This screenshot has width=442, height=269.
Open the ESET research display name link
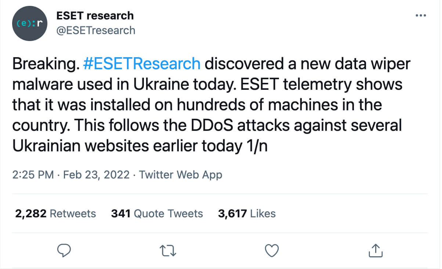click(95, 16)
